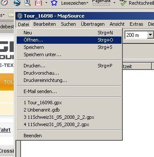Image resolution: width=154 pixels, height=157 pixels.
Task: Select Neu from the Datei menu
Action: pos(69,33)
